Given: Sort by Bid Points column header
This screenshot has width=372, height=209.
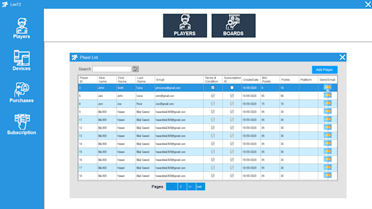Looking at the screenshot, I should click(x=270, y=80).
